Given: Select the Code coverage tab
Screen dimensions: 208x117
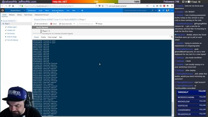Looking at the screenshot, I should pyautogui.click(x=52, y=37).
